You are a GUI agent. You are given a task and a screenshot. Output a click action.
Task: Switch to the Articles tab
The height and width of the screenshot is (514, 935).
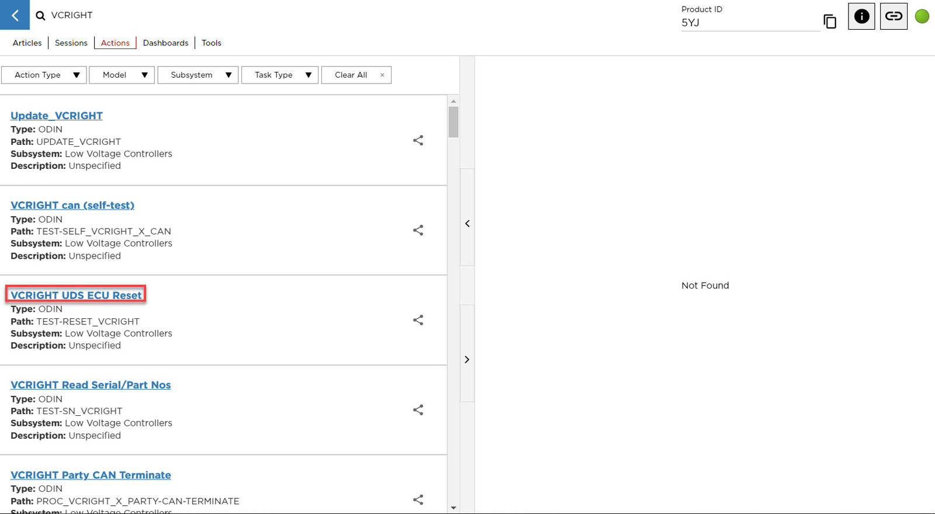pyautogui.click(x=27, y=43)
